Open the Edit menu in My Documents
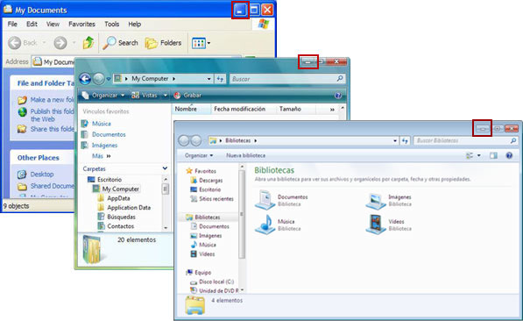Screen dimensions: 523x321 point(32,24)
